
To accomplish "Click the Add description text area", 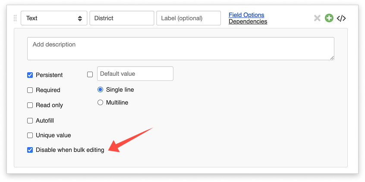I will tap(180, 48).
